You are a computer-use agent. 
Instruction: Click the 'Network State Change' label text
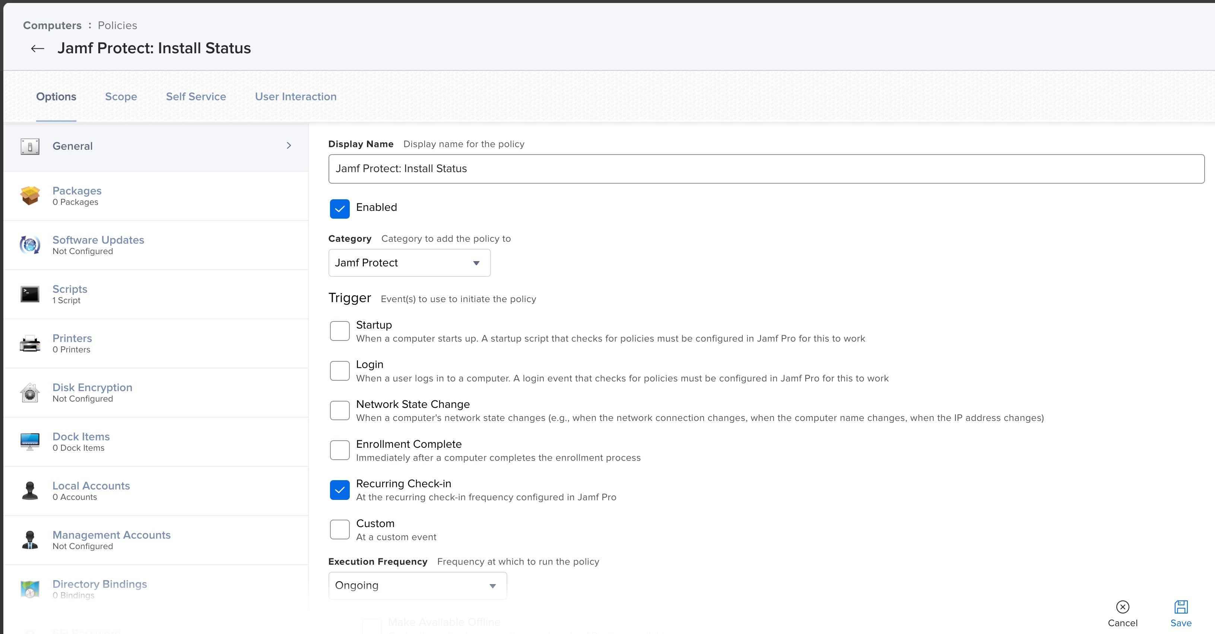(x=413, y=404)
